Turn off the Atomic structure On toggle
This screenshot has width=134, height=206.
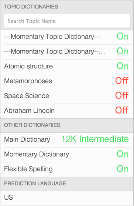[x=123, y=66]
